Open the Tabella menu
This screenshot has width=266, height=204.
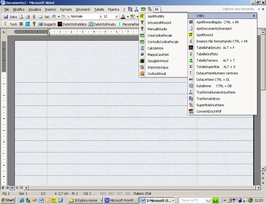coord(99,10)
